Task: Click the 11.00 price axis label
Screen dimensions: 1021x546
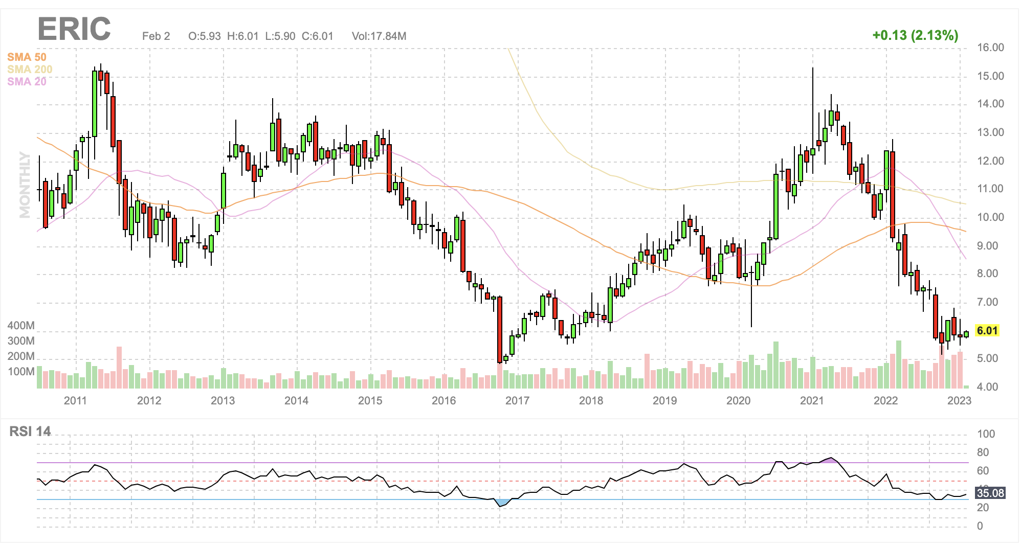Action: click(x=991, y=189)
